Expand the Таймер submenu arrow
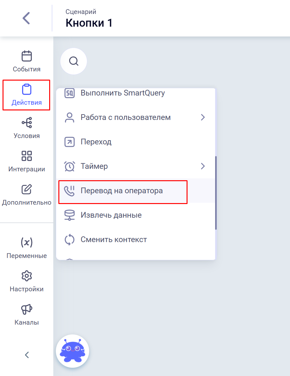This screenshot has width=290, height=376. pyautogui.click(x=203, y=166)
